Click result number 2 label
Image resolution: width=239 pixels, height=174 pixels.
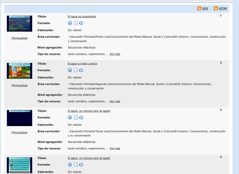pos(221,63)
